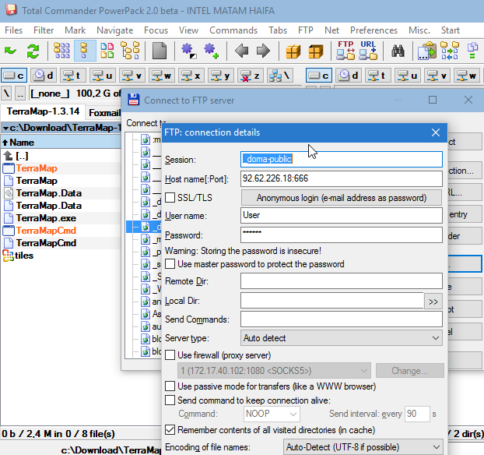
Task: Select the brief file list view icon
Action: [84, 51]
